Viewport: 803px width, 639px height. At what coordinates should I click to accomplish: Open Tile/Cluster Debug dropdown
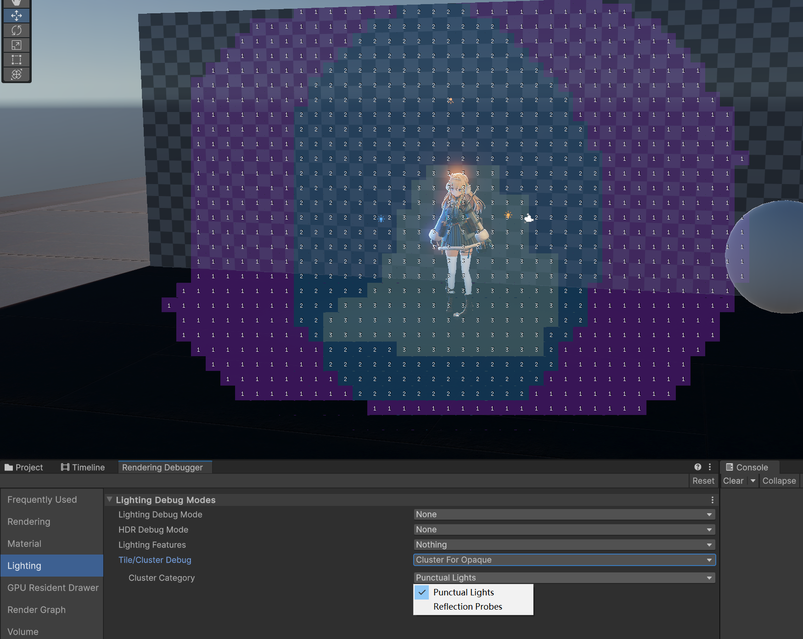[564, 560]
